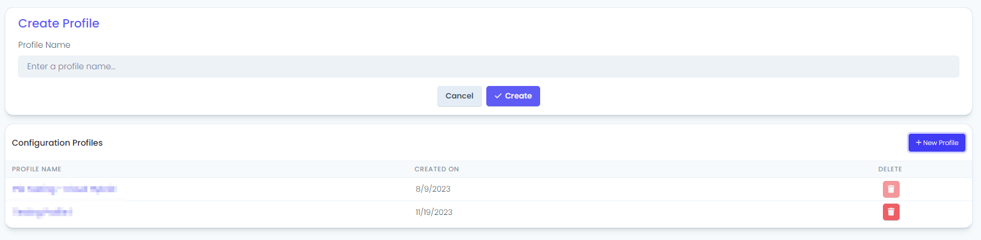Click the New Profile button text
This screenshot has height=240, width=981.
(x=940, y=143)
